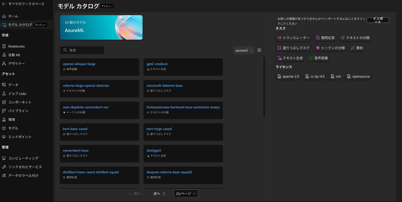
Task: Open distilgpt2 model
Action: [x=183, y=153]
